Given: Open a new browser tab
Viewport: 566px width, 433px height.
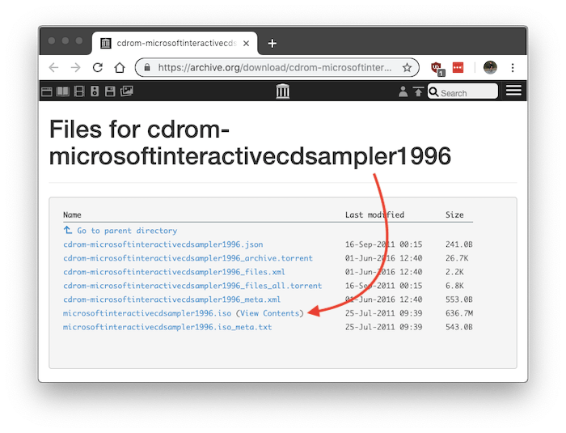Looking at the screenshot, I should coord(272,44).
